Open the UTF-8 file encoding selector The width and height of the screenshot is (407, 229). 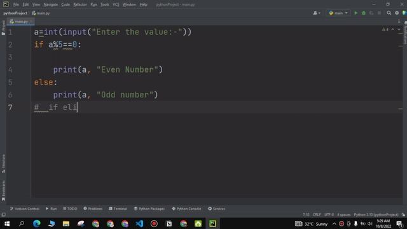tap(329, 215)
